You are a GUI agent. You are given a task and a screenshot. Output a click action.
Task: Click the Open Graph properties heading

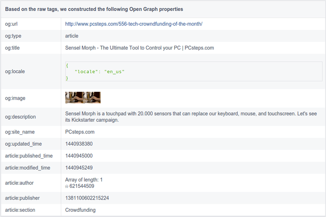[94, 9]
